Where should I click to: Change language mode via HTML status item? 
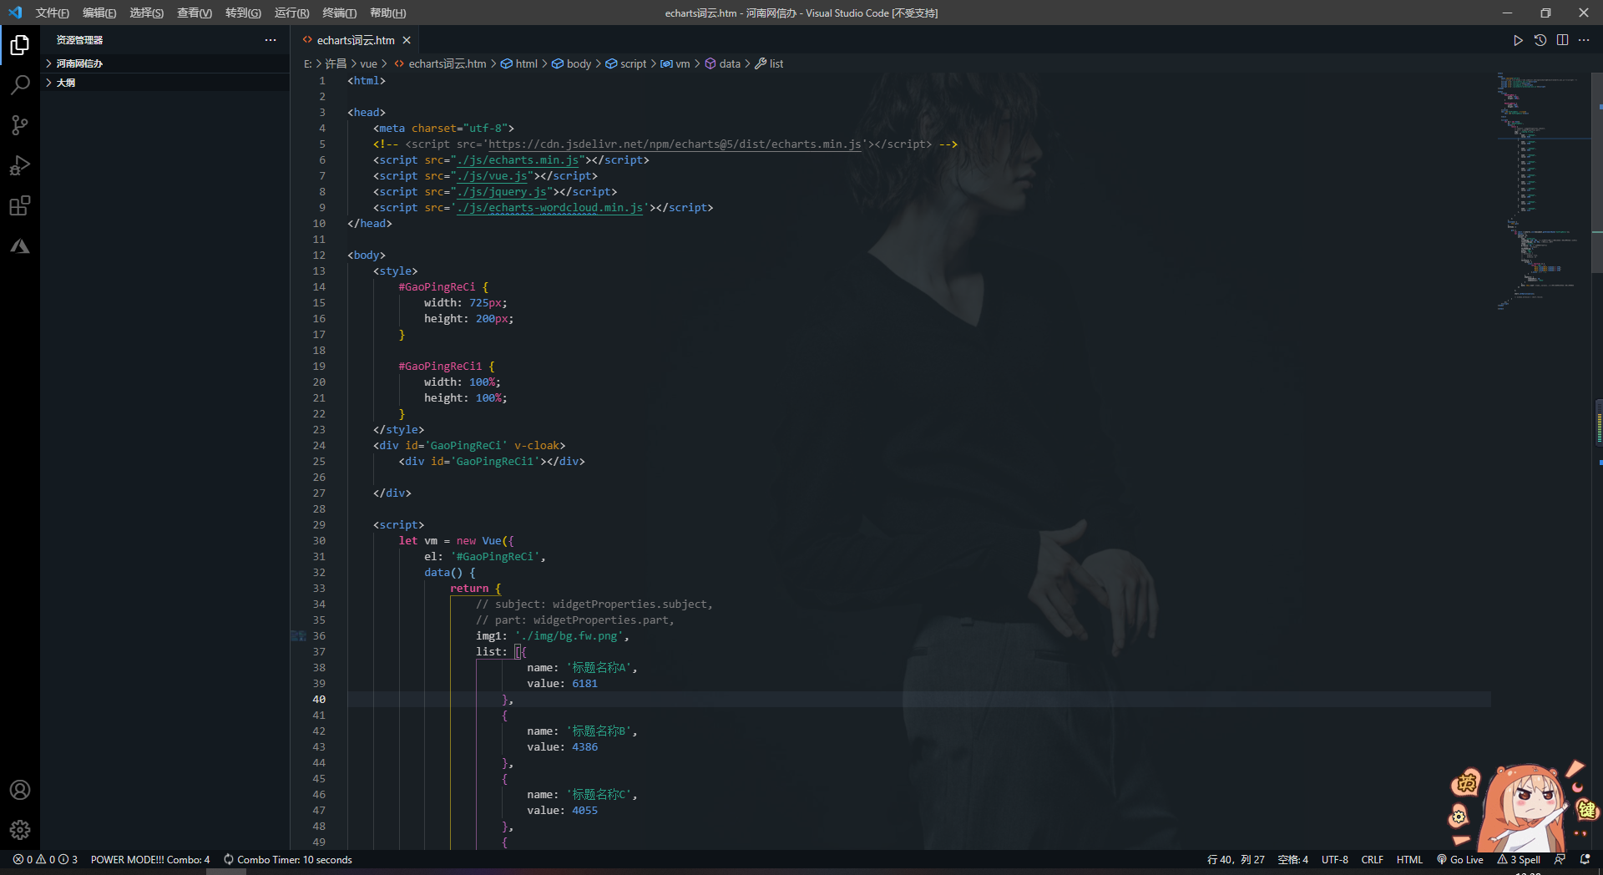(1409, 859)
